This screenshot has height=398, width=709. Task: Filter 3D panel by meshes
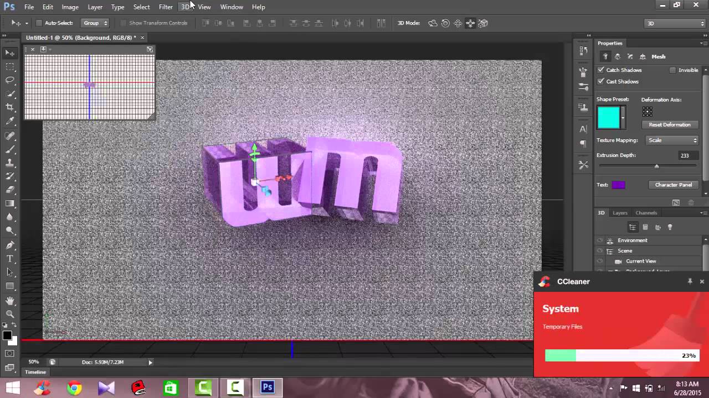[645, 227]
